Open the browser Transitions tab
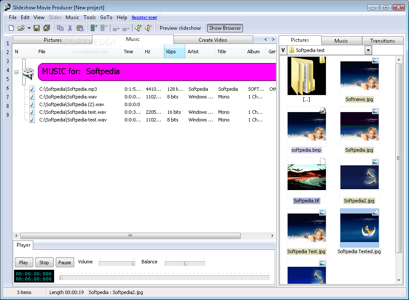This screenshot has width=409, height=300. coord(383,40)
